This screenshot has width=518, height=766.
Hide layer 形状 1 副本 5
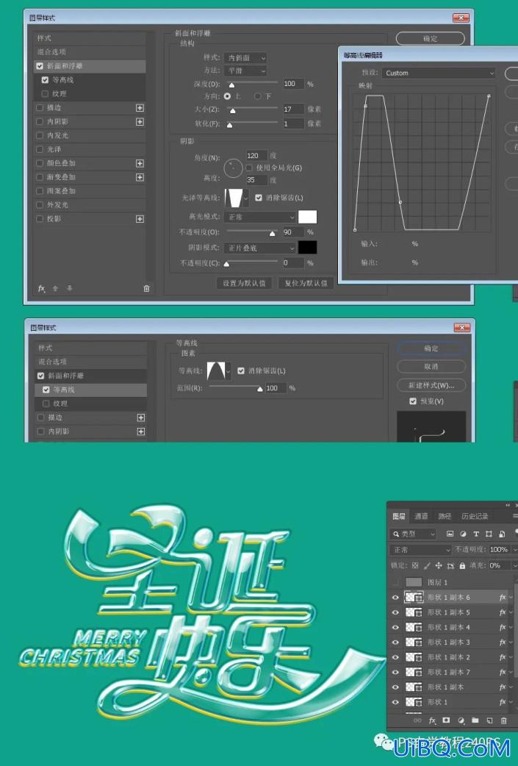(395, 612)
